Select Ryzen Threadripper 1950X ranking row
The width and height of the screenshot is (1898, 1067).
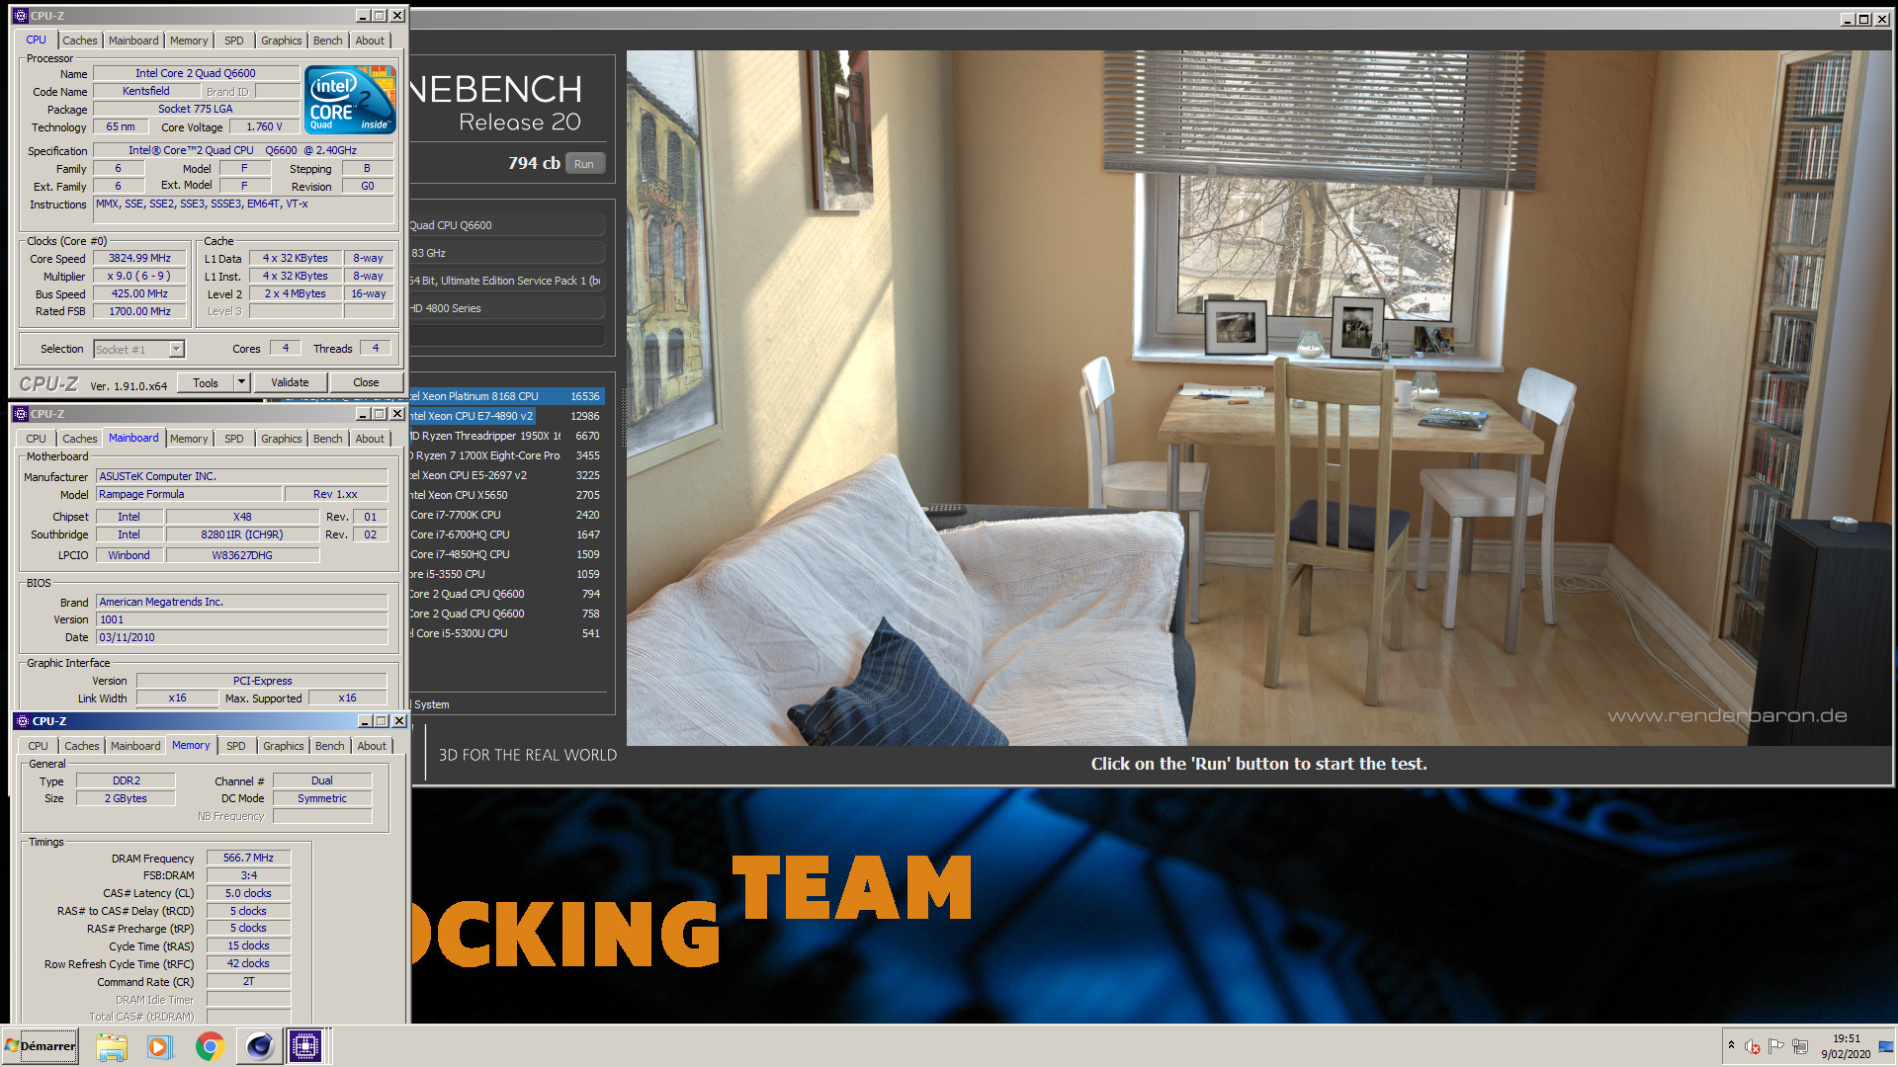click(x=506, y=436)
